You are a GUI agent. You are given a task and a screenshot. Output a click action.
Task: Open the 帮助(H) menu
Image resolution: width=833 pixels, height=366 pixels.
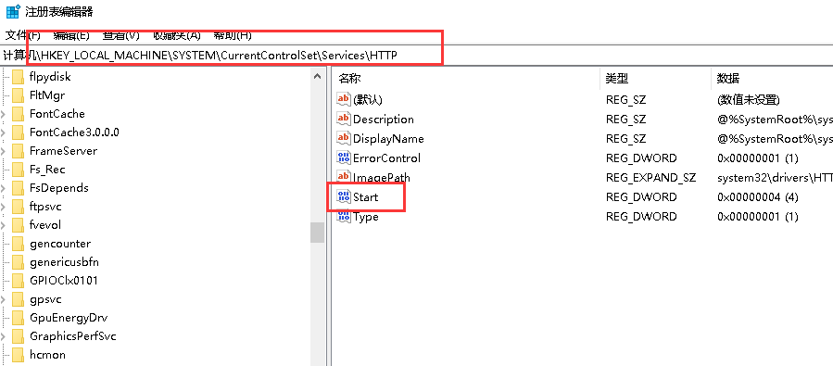click(x=233, y=35)
